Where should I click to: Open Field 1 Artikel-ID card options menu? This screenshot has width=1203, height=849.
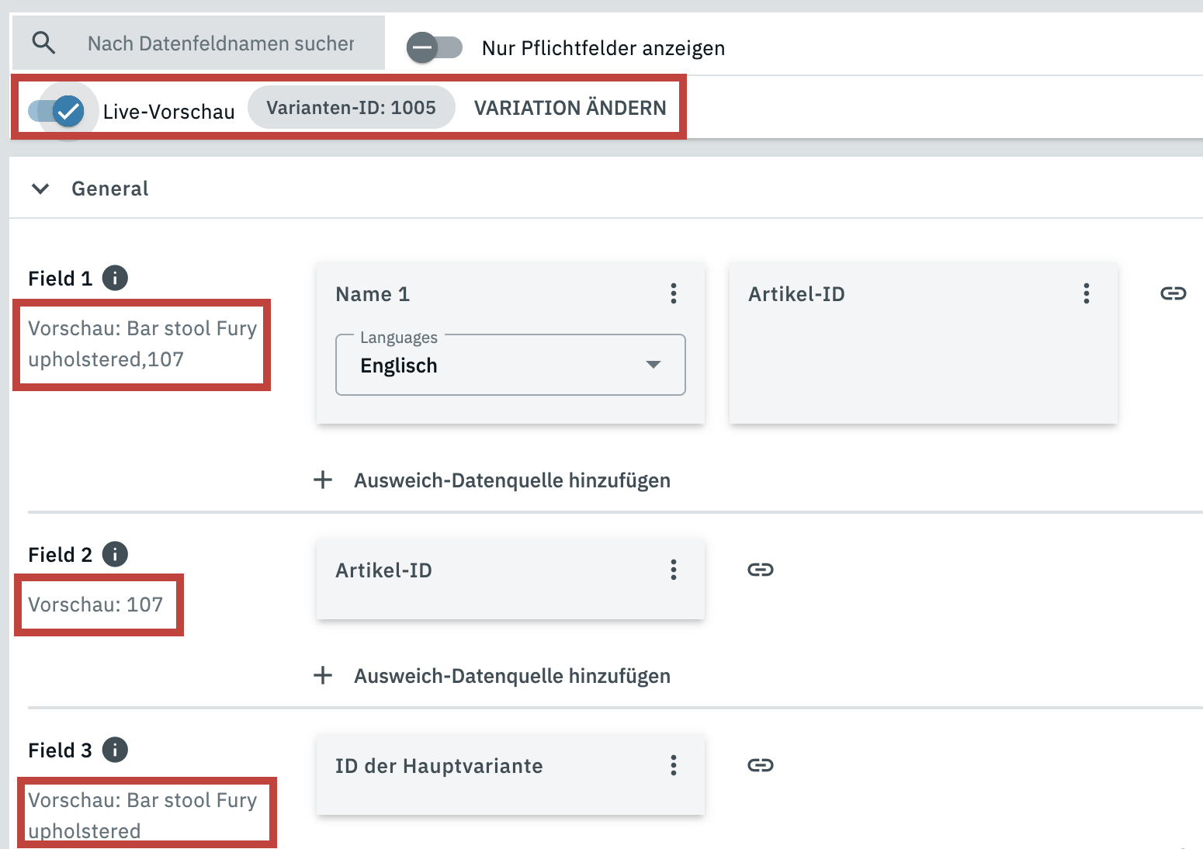pos(1087,293)
